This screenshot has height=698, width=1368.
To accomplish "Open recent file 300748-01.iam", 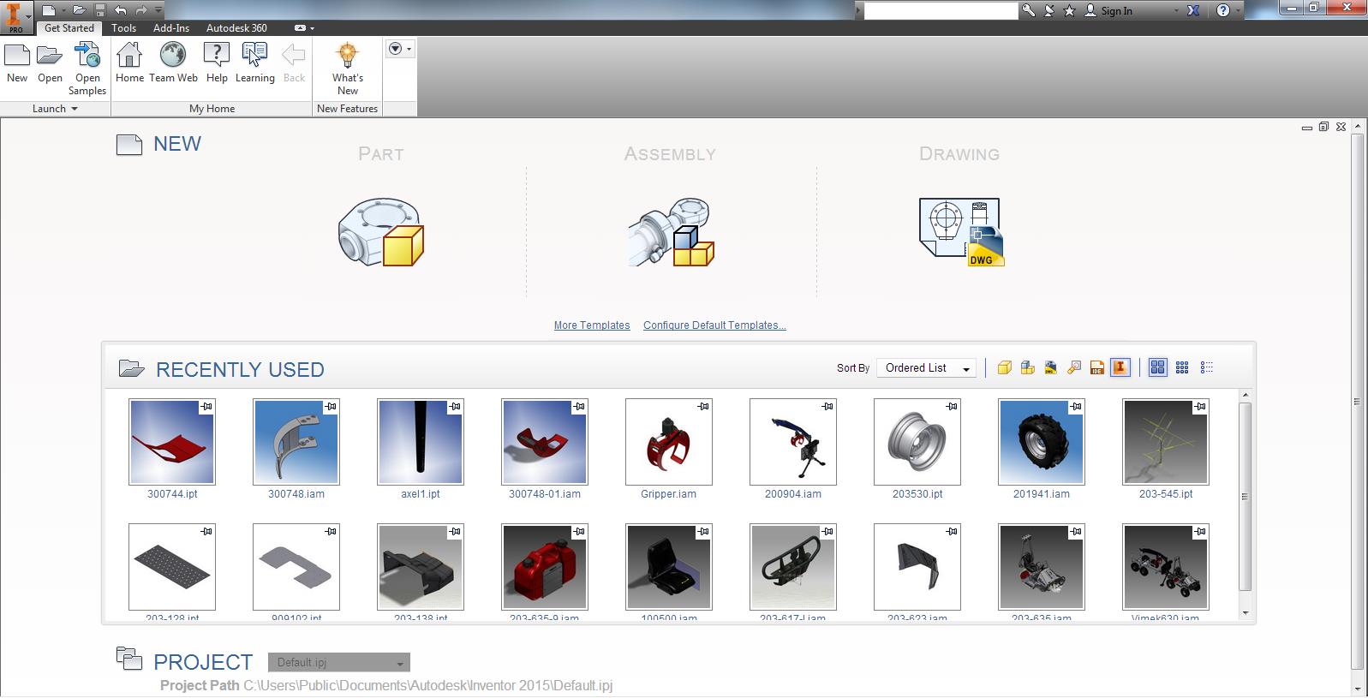I will tap(545, 442).
